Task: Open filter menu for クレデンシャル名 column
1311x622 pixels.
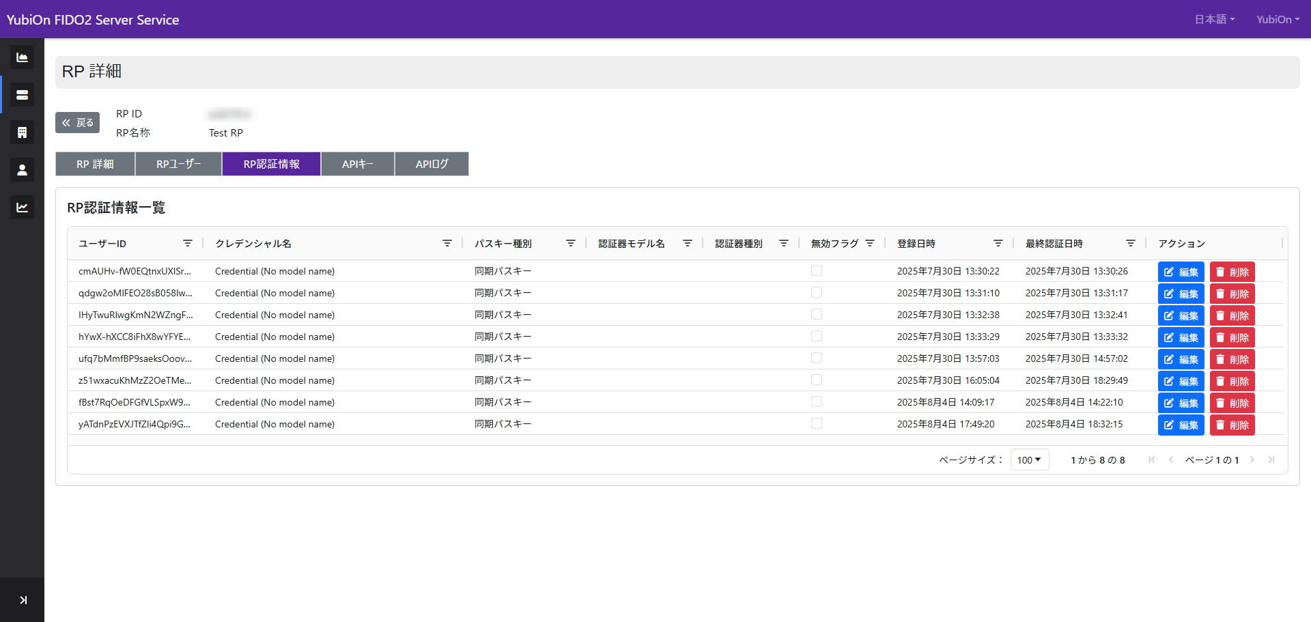Action: point(447,244)
